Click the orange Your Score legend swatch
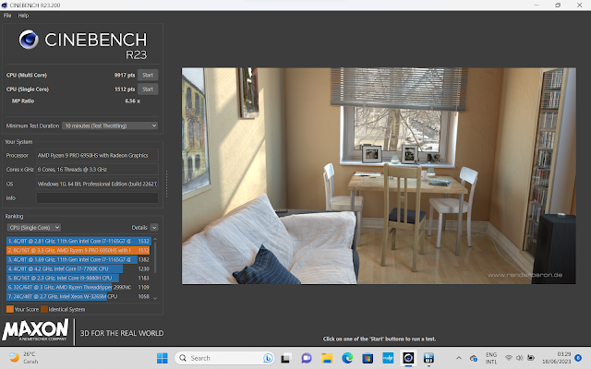The image size is (591, 369). coord(10,309)
